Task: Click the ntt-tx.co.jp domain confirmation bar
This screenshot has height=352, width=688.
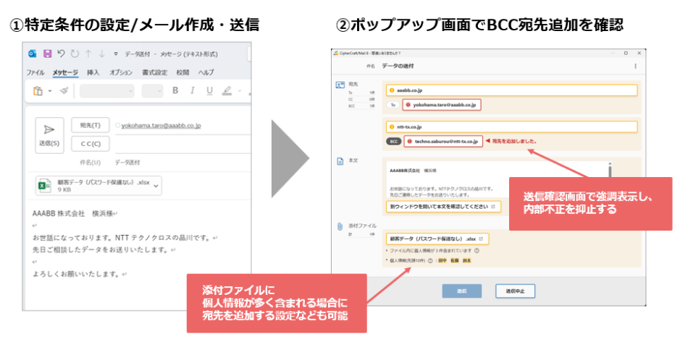Action: (511, 127)
